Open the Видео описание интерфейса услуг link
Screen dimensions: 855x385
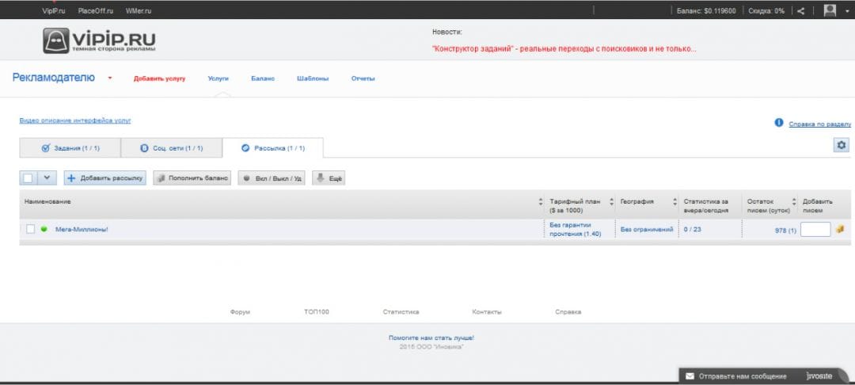(x=75, y=120)
